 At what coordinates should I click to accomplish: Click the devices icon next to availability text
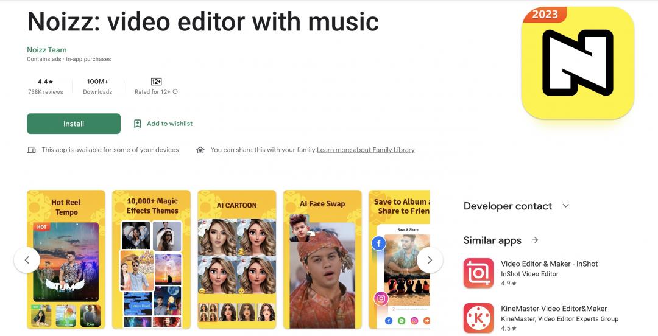click(x=32, y=150)
